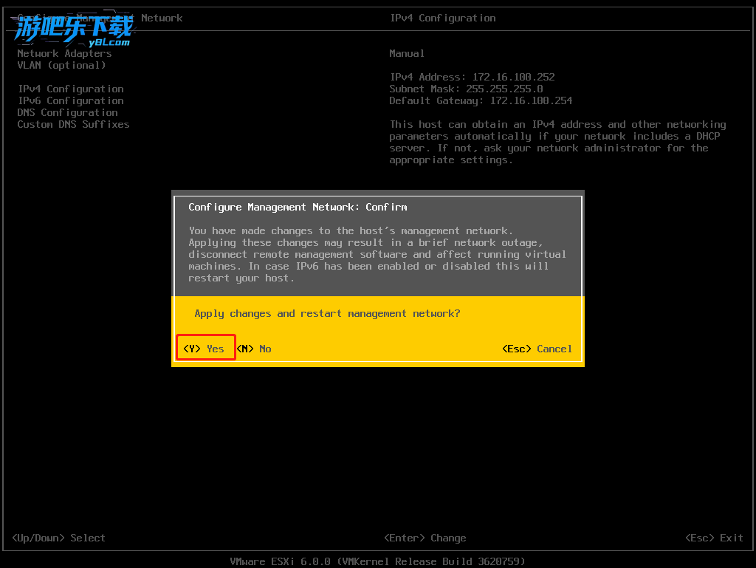Select the VLAN (optional) entry
Image resolution: width=756 pixels, height=568 pixels.
pyautogui.click(x=61, y=65)
